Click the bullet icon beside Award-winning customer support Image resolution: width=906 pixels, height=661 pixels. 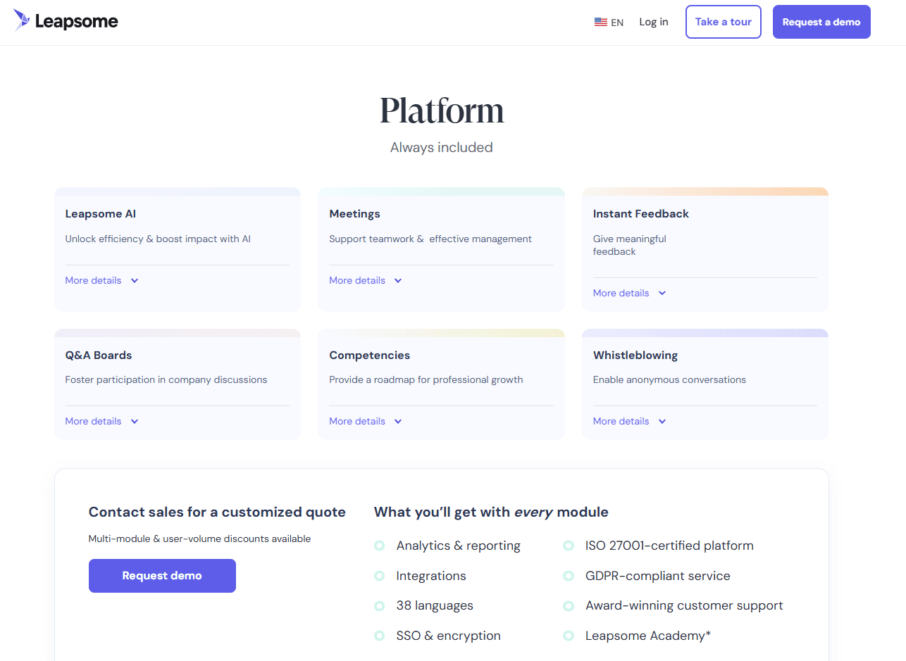(569, 605)
